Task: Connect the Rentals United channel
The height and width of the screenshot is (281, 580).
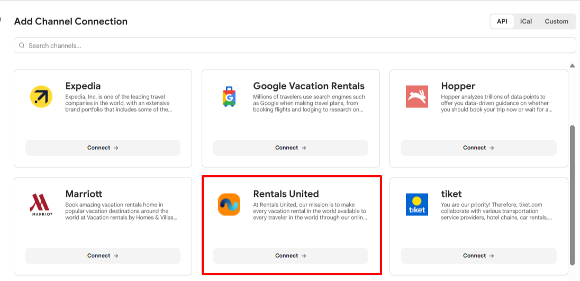Action: click(291, 256)
